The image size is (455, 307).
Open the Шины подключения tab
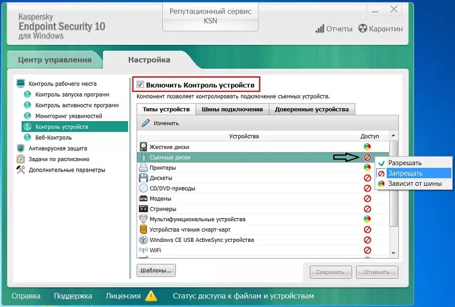tap(232, 109)
